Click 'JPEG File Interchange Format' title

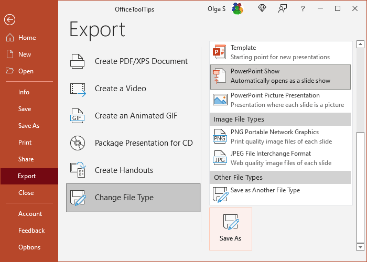pos(271,154)
